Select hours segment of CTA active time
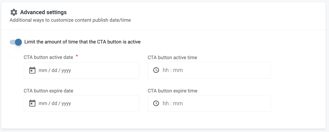329x132 pixels. (x=166, y=70)
